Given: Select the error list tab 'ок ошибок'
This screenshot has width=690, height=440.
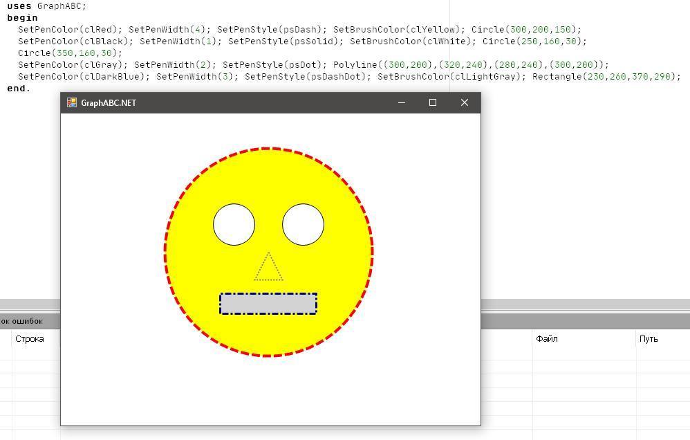Looking at the screenshot, I should coord(21,321).
